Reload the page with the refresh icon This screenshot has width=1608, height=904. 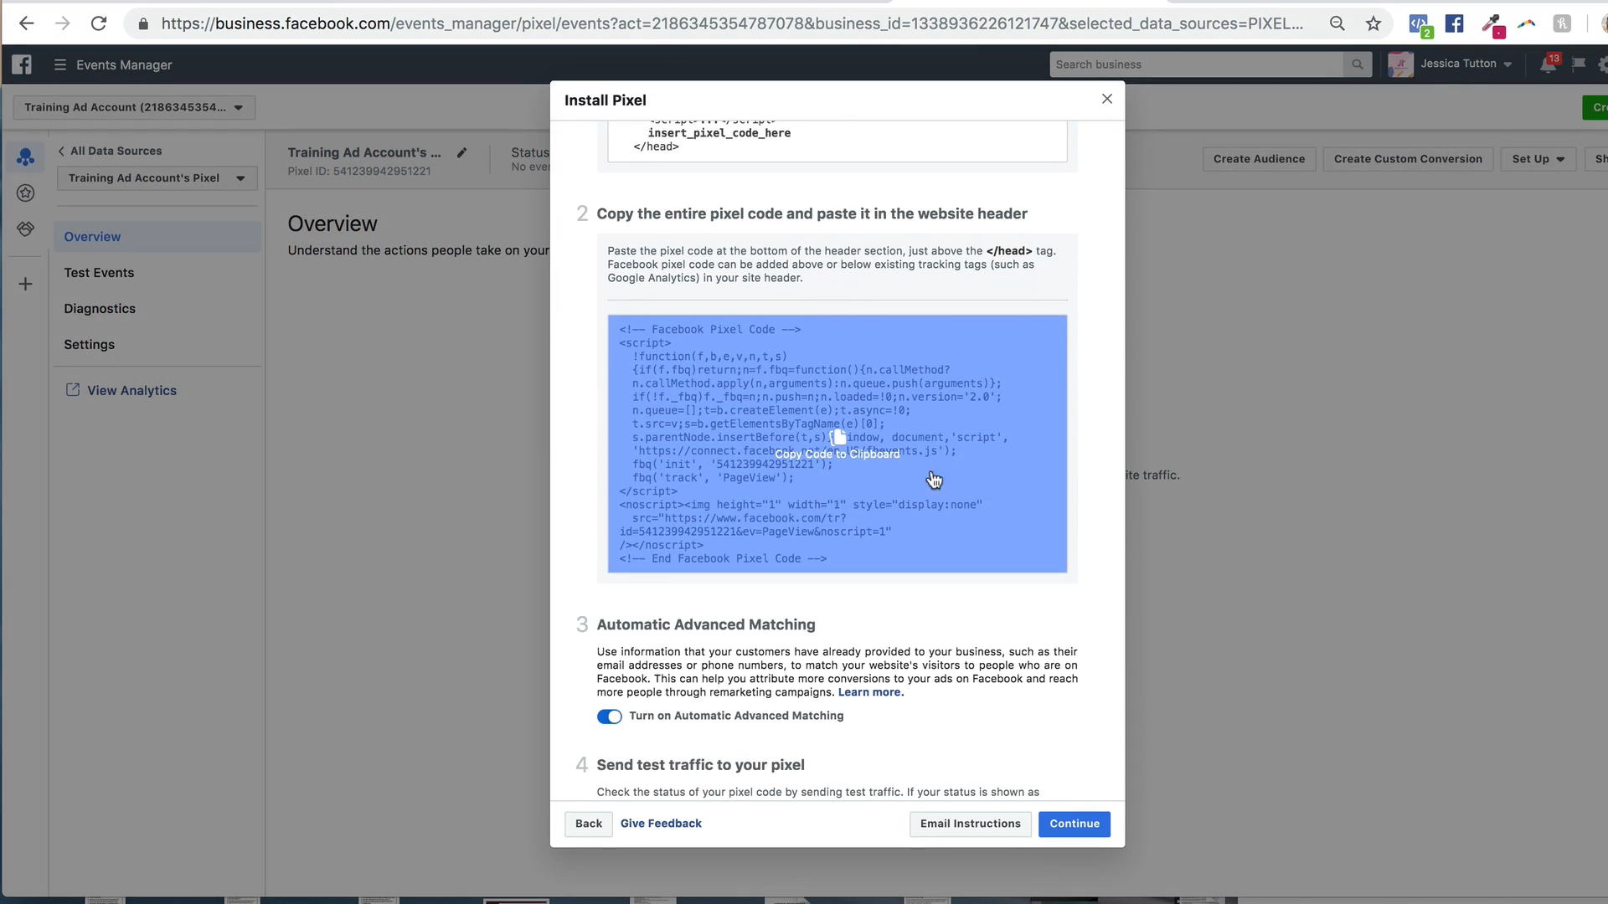coord(99,23)
